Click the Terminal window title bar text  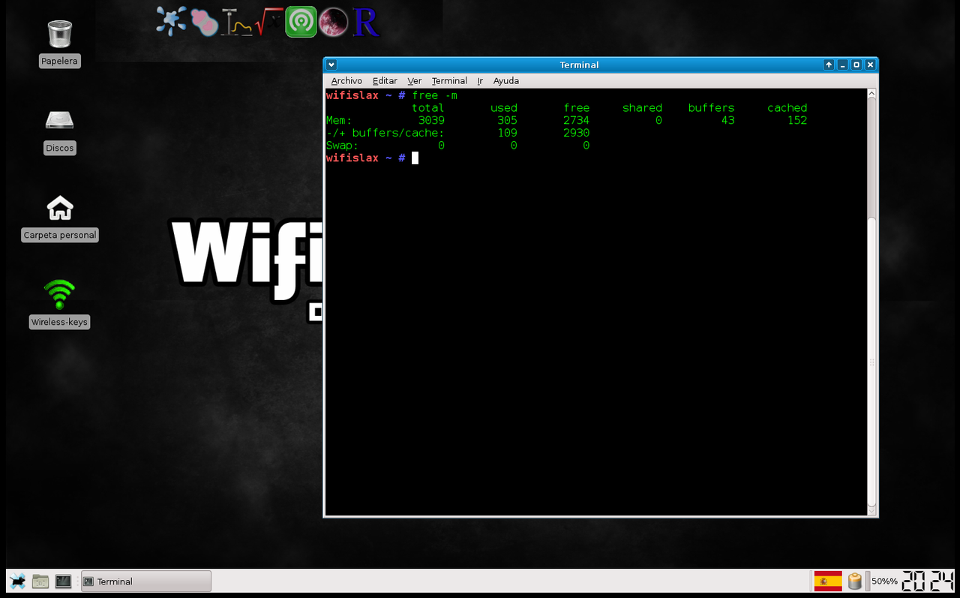coord(579,65)
